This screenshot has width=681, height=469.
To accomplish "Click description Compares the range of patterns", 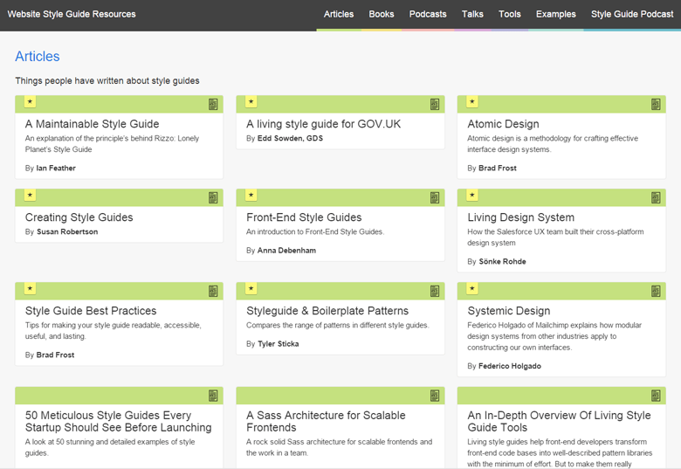I will 338,325.
